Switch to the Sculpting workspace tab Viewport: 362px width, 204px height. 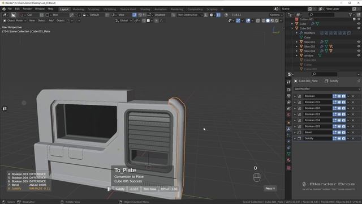pos(93,9)
